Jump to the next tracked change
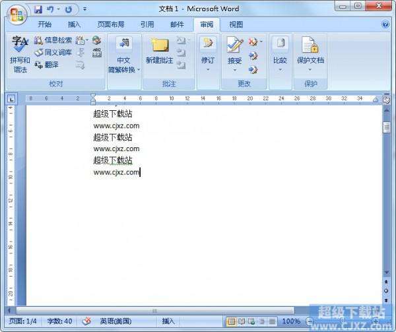This screenshot has height=332, width=396. [x=253, y=69]
